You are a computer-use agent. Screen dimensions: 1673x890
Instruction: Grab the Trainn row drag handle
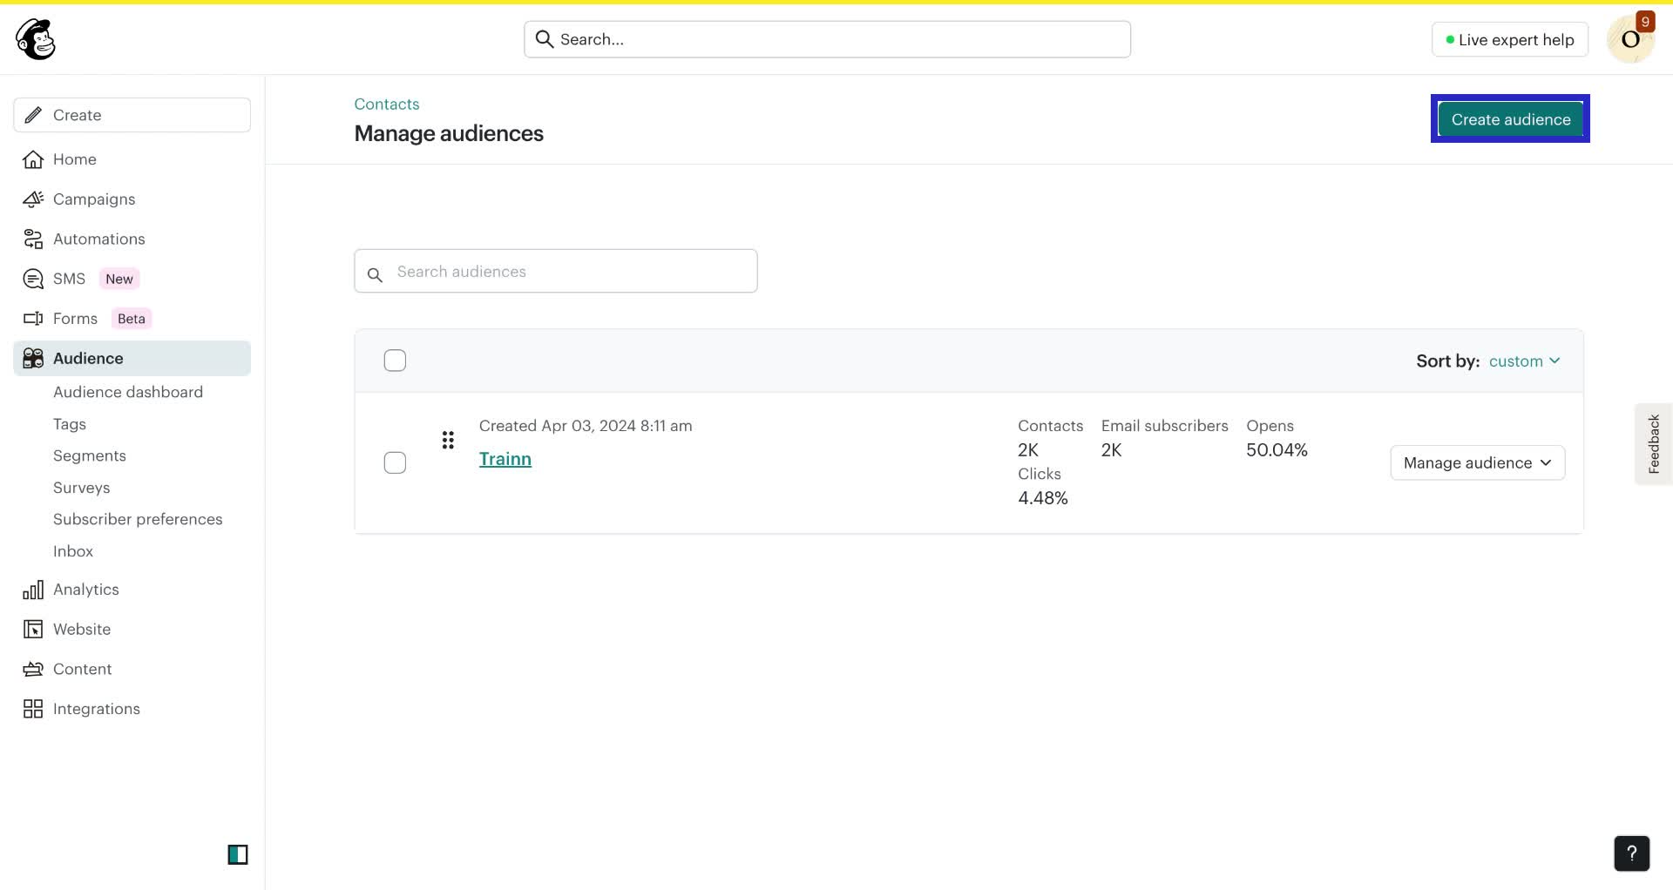coord(448,440)
